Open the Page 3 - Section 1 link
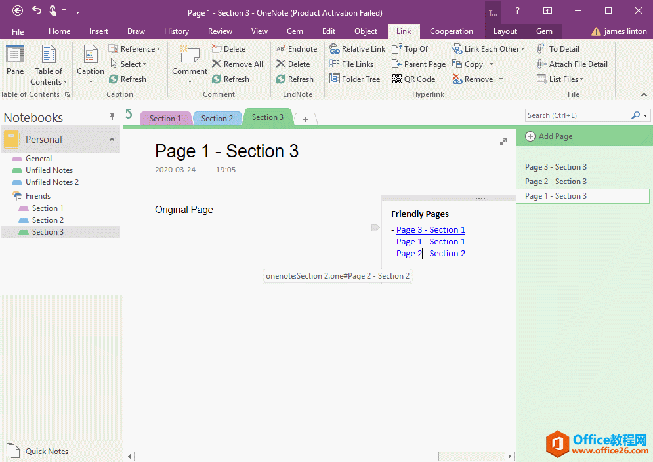This screenshot has width=653, height=462. click(x=431, y=229)
